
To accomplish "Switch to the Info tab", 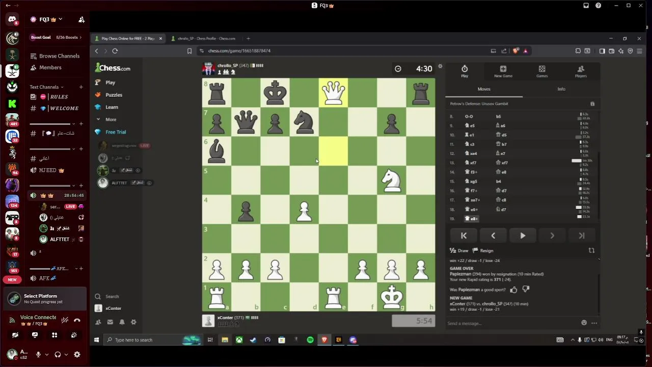I will click(561, 89).
